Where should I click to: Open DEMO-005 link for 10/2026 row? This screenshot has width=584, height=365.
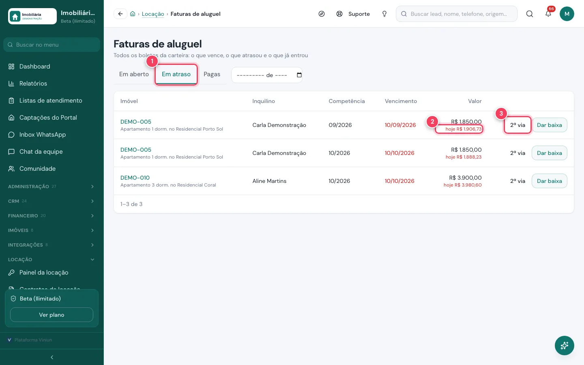point(136,150)
